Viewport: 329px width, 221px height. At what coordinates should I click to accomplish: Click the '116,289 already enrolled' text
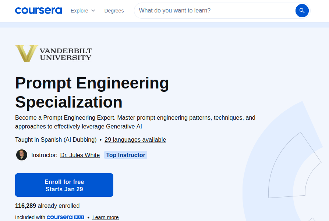pos(47,206)
